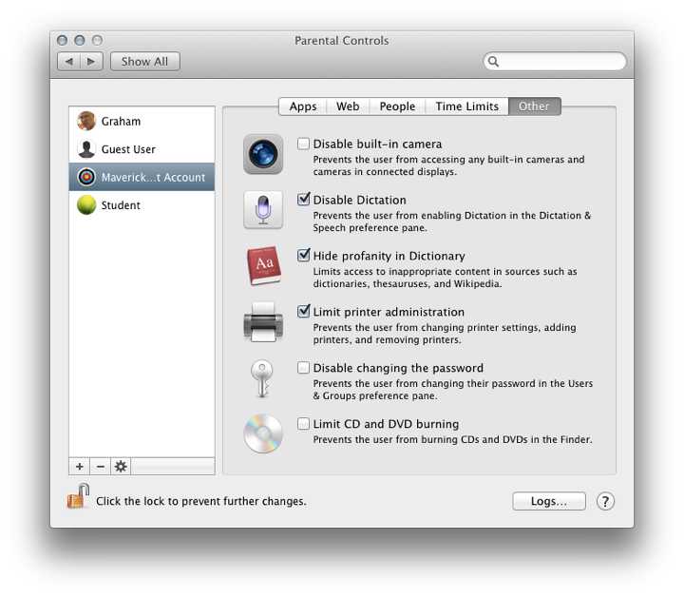Click the search magnifier icon
The height and width of the screenshot is (597, 684).
pyautogui.click(x=493, y=61)
